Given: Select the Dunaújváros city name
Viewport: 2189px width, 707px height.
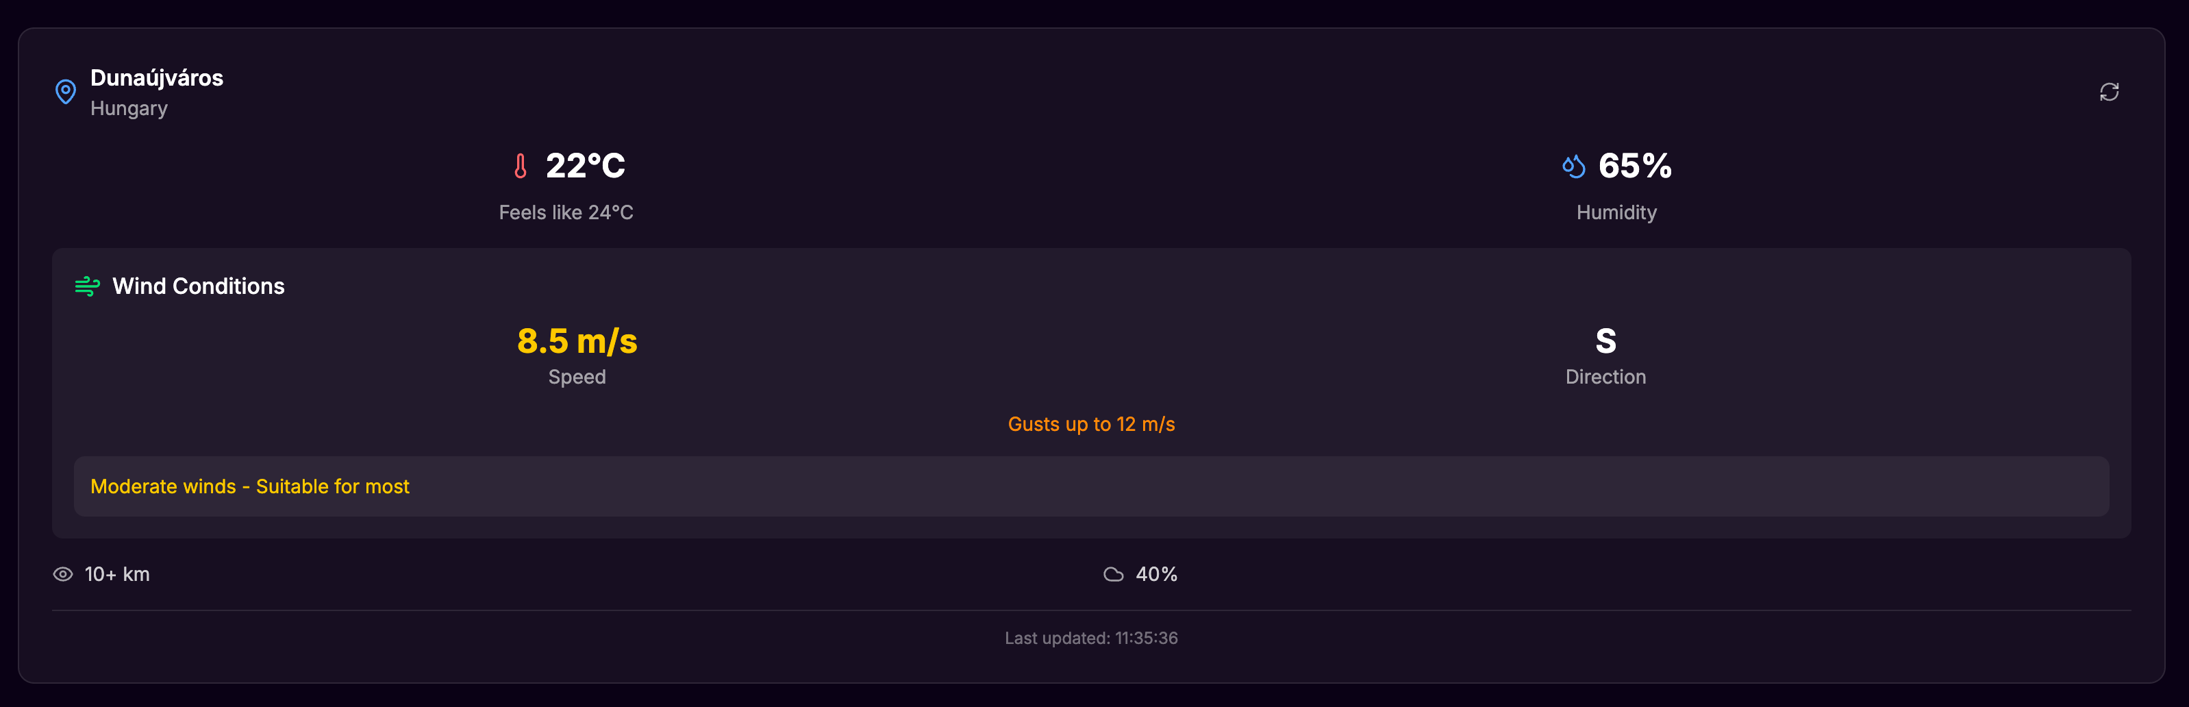Looking at the screenshot, I should pyautogui.click(x=156, y=78).
